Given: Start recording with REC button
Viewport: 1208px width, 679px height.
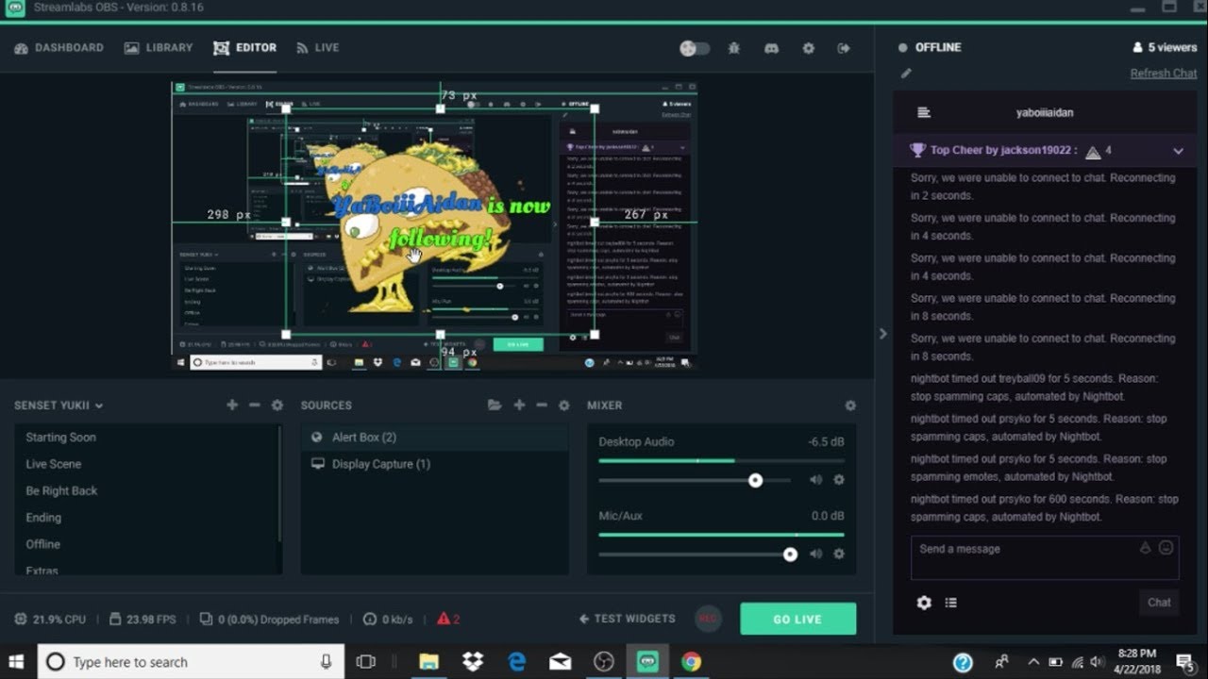Looking at the screenshot, I should (x=708, y=619).
